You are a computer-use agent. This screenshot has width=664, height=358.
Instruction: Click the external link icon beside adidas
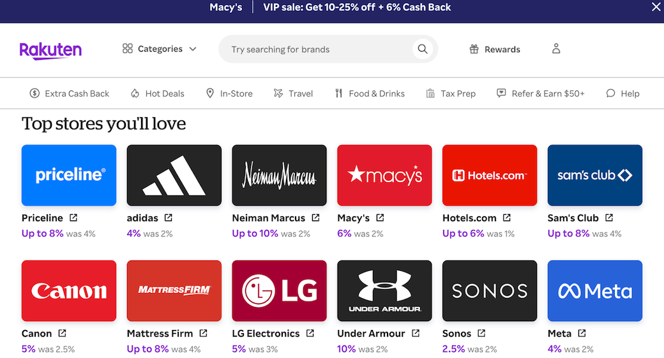click(x=169, y=218)
